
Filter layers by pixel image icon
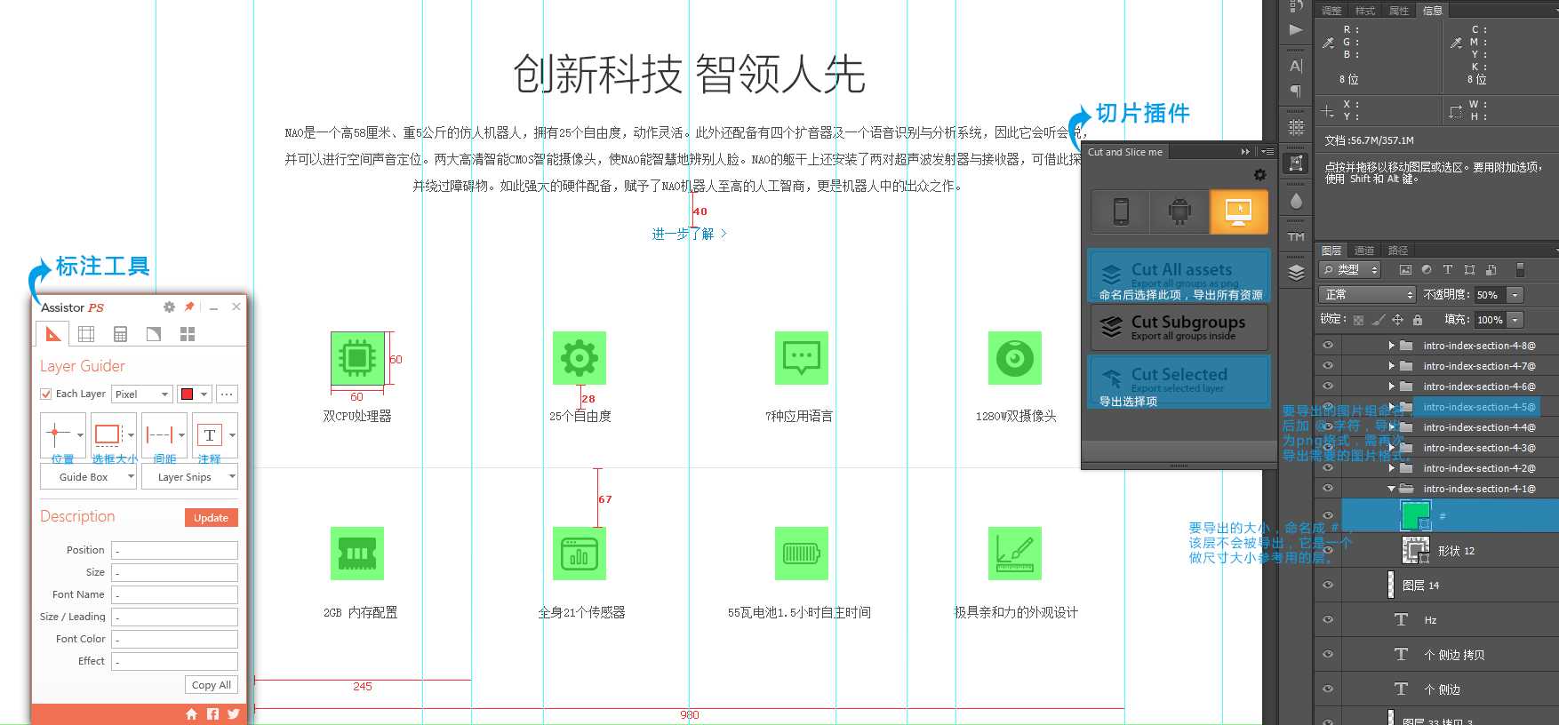click(x=1405, y=270)
